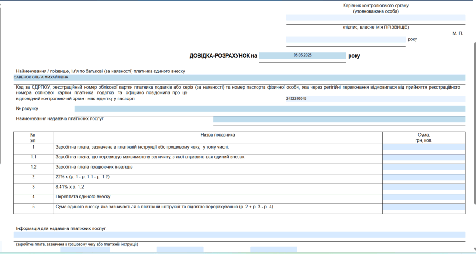This screenshot has height=254, width=476.
Task: Click the '№ з/п' column header
Action: pos(33,137)
